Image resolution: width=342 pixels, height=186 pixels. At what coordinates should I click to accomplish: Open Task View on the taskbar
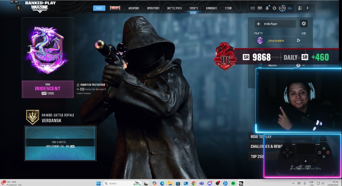[x=146, y=183]
